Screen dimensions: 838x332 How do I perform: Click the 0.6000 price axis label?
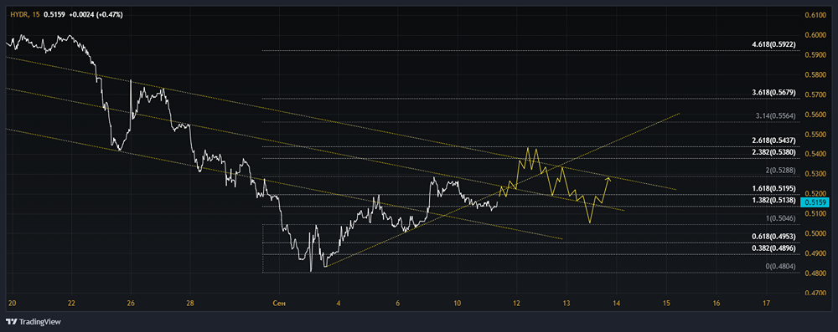(815, 34)
